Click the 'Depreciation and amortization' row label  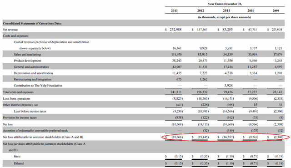pyautogui.click(x=33, y=73)
